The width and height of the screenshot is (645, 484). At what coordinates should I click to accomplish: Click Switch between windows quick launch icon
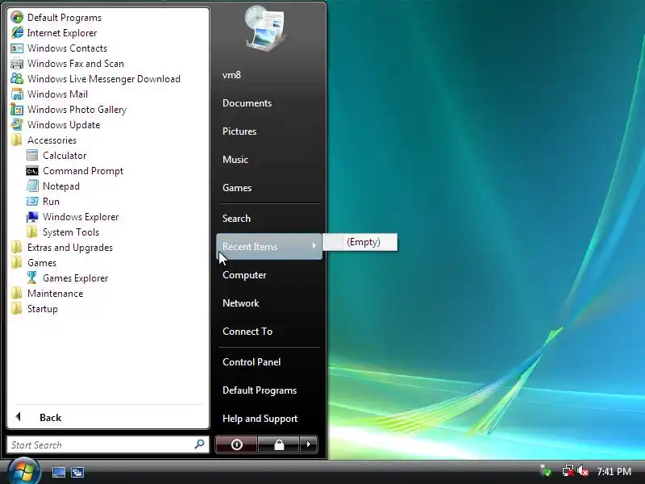point(77,472)
